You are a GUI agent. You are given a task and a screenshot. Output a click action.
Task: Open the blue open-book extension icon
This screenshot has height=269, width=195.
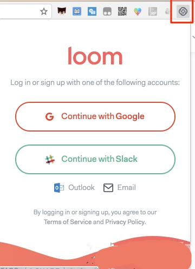tap(77, 11)
